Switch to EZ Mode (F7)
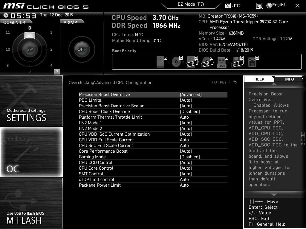 pyautogui.click(x=191, y=4)
